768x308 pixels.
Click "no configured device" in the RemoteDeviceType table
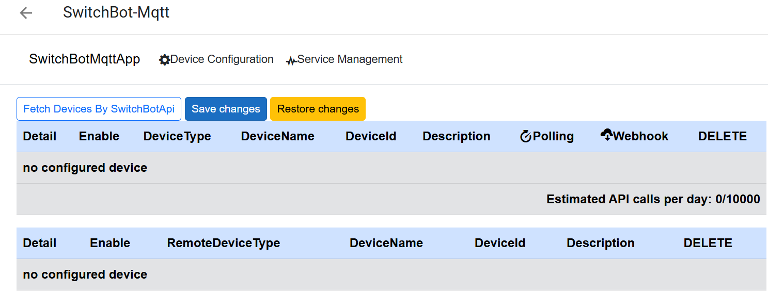tap(85, 274)
